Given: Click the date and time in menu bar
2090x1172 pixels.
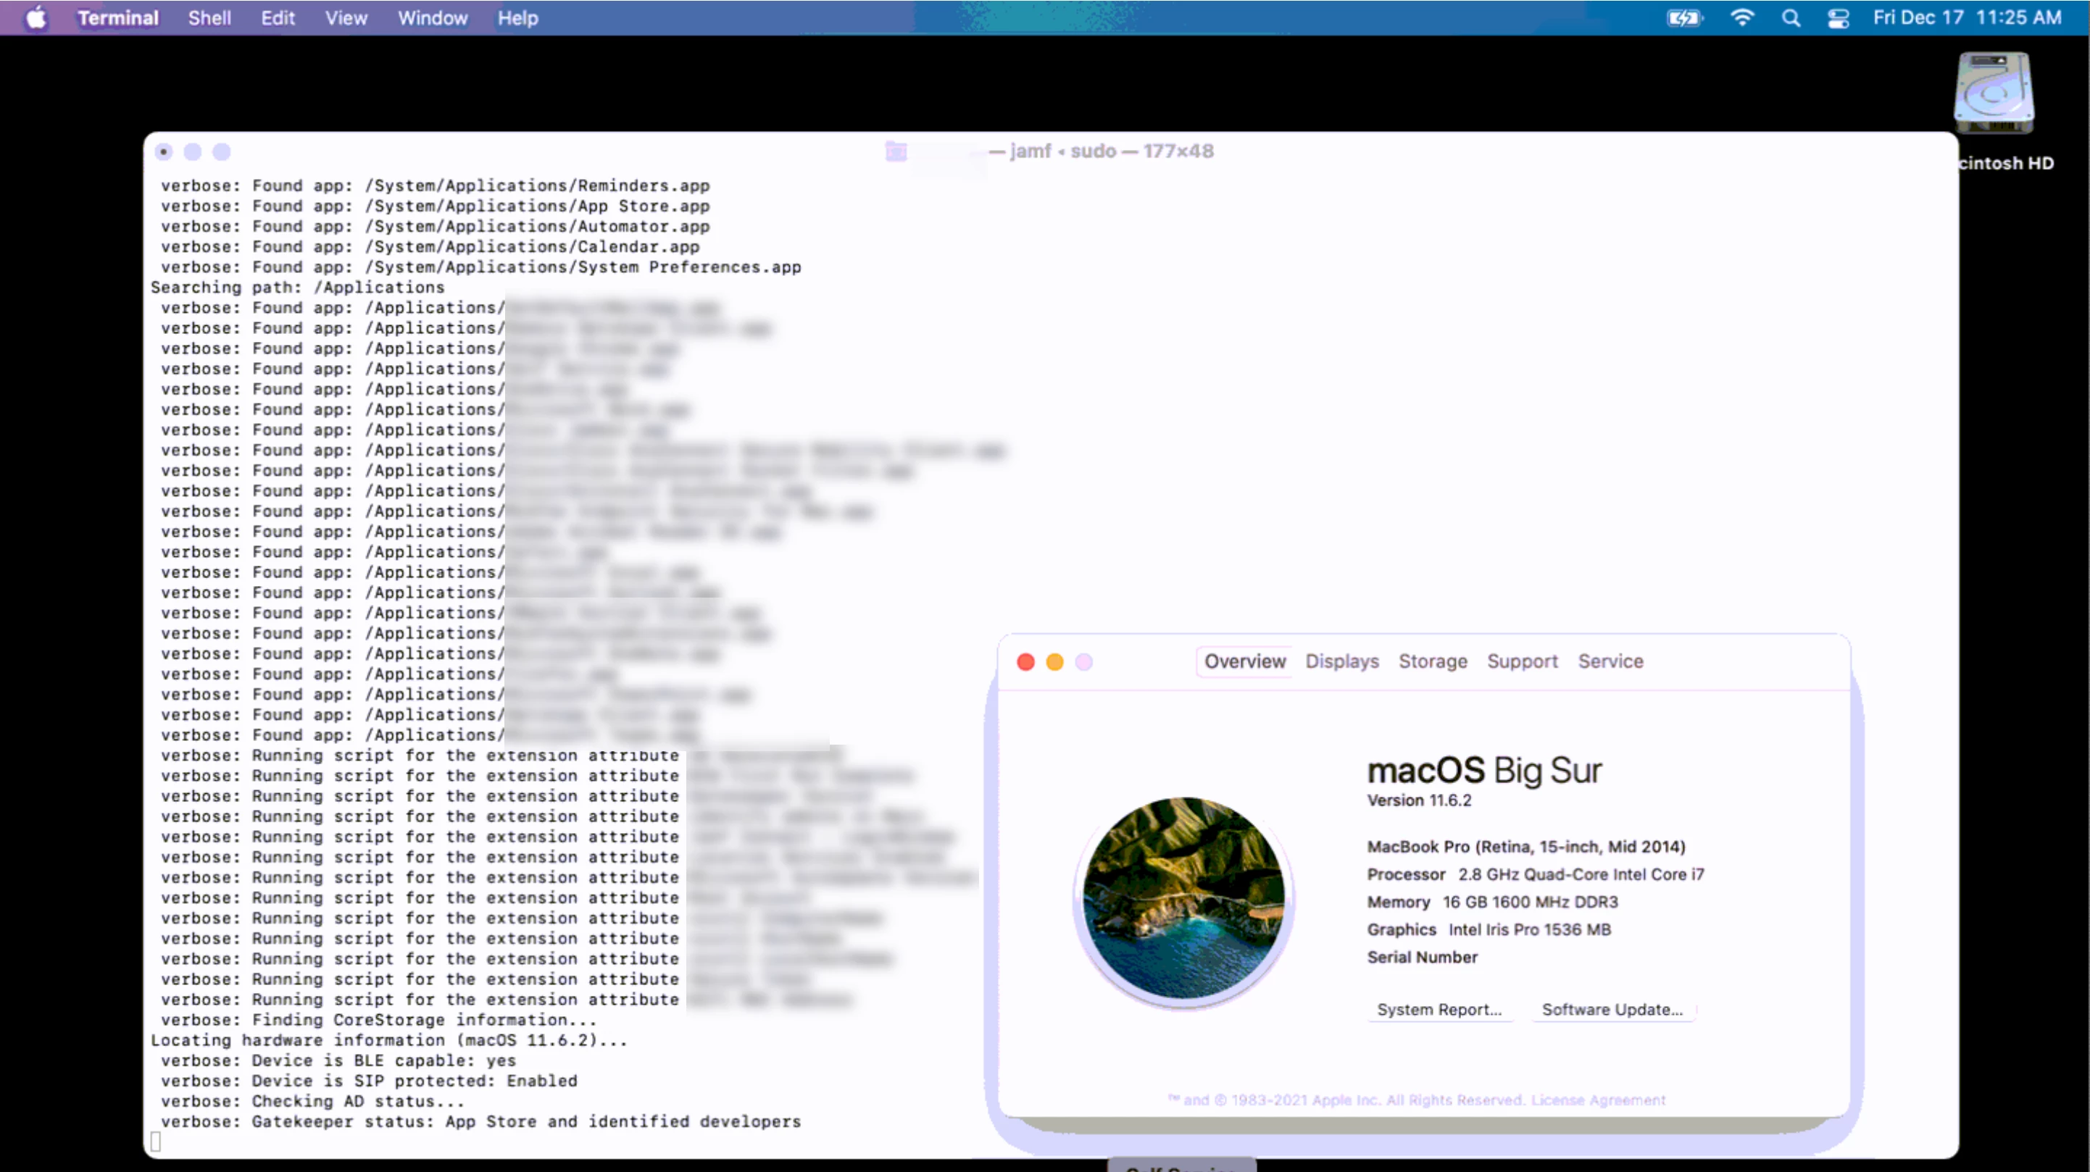Looking at the screenshot, I should (1967, 18).
